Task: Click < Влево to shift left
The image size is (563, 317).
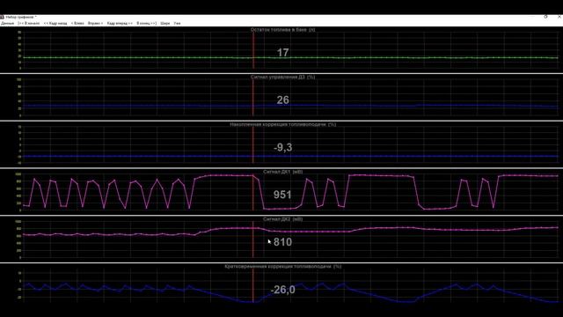Action: (x=77, y=24)
